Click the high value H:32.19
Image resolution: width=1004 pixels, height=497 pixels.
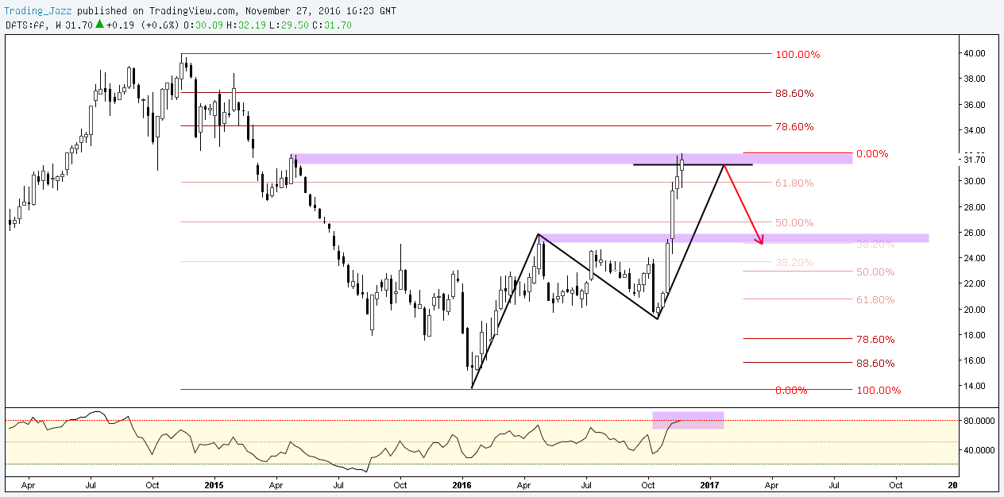(245, 25)
